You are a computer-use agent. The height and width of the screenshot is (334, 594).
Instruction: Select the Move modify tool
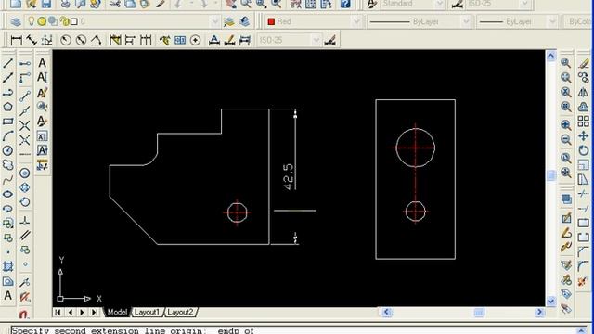(584, 136)
